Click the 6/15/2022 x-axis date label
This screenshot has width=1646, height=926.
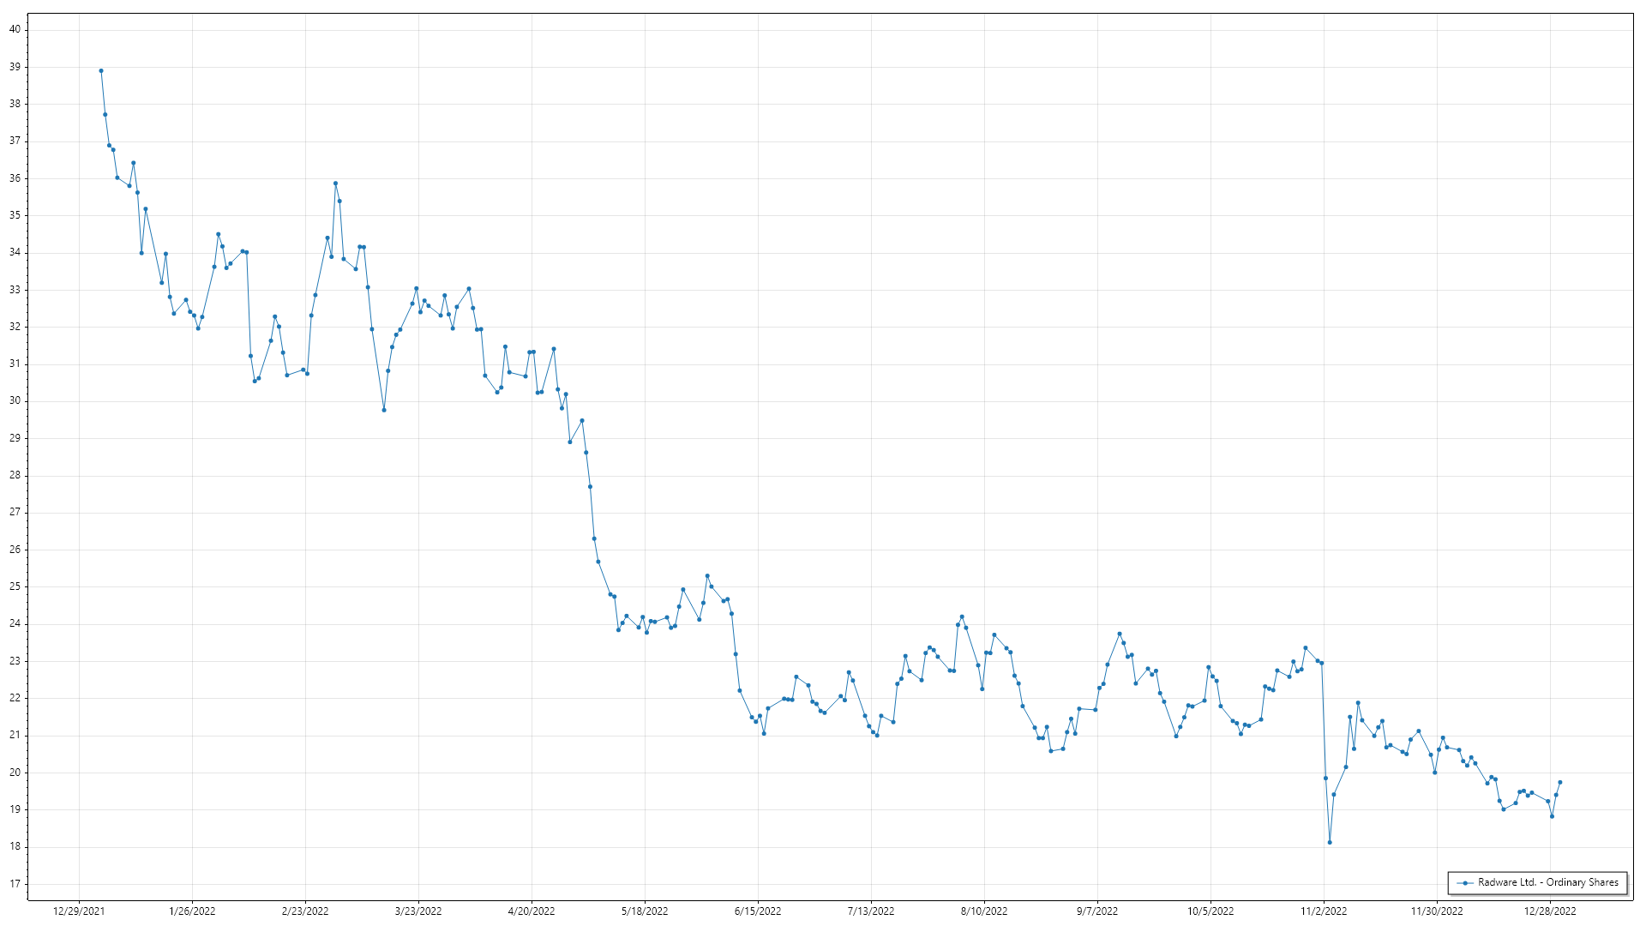758,911
